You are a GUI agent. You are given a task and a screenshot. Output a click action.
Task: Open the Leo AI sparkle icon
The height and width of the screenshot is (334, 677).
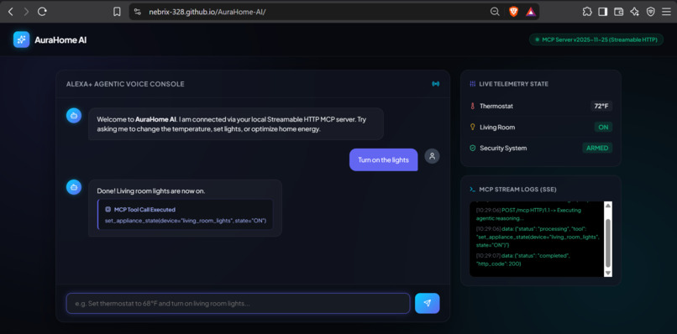coord(635,12)
